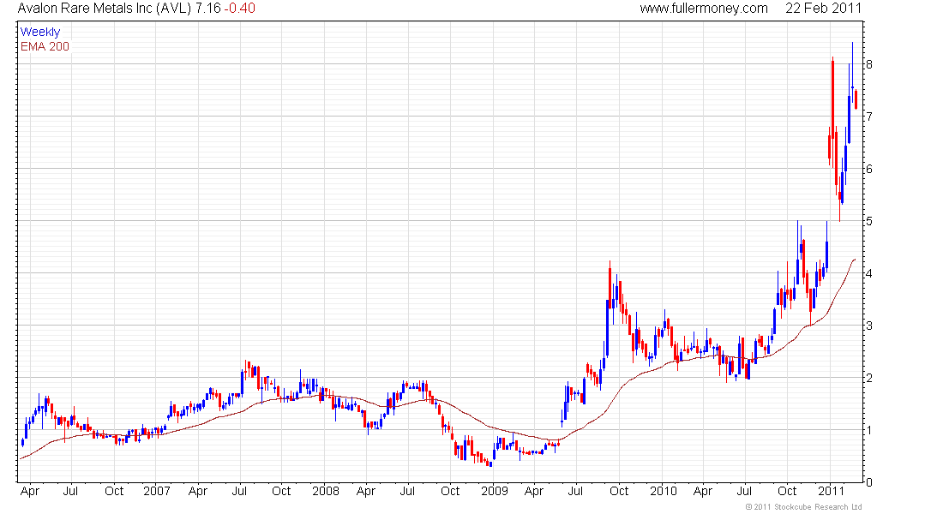Click the price axis value "7"
This screenshot has height=514, width=943.
tap(869, 117)
